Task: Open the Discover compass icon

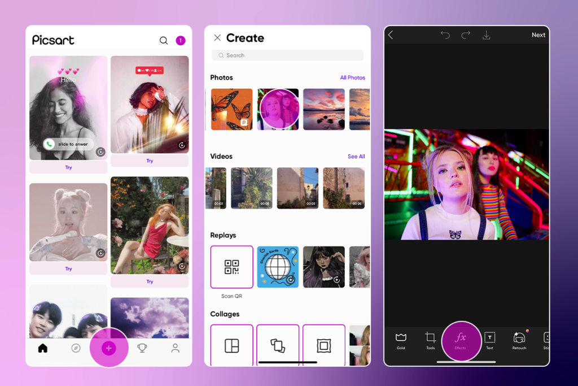Action: [76, 349]
